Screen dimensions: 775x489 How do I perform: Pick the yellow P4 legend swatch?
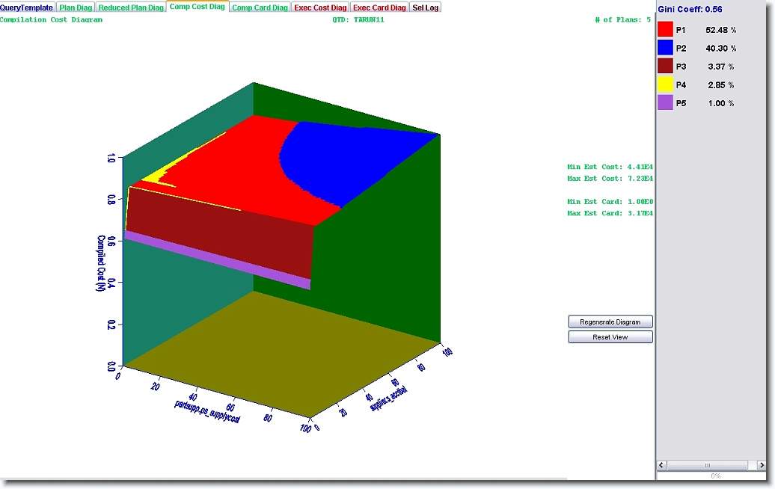pyautogui.click(x=665, y=84)
